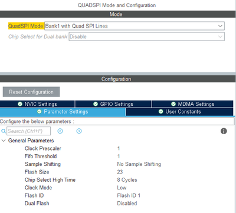Screen dimensions: 236x213
Task: Go to next search result arrow
Action: pos(79,131)
